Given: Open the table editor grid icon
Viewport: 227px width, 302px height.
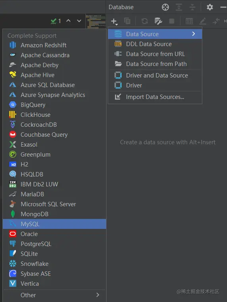Looking at the screenshot, I should coord(189,21).
